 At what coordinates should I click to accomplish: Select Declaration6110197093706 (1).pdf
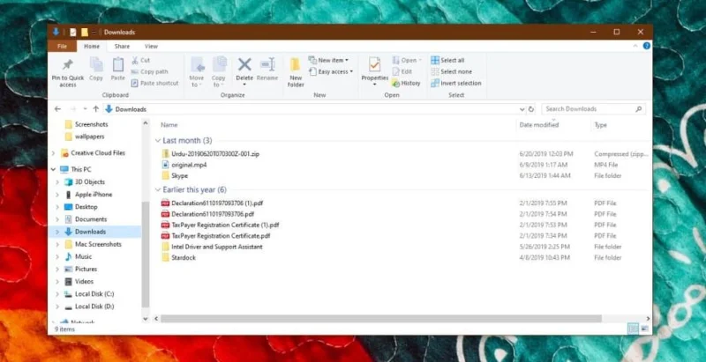[x=217, y=203]
